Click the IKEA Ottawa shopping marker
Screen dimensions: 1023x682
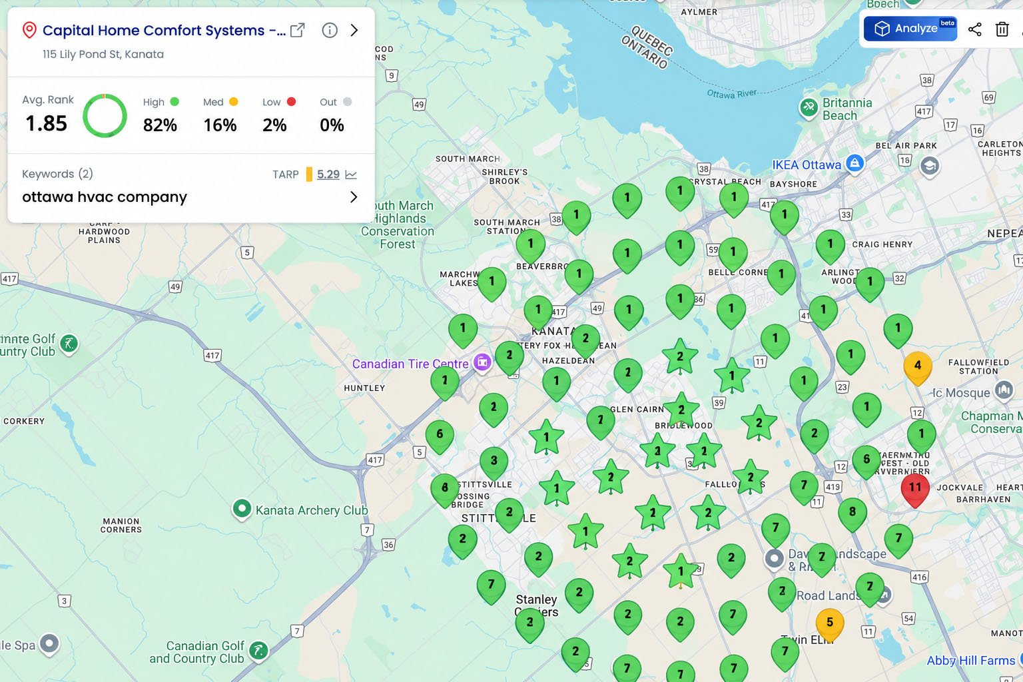(x=854, y=163)
